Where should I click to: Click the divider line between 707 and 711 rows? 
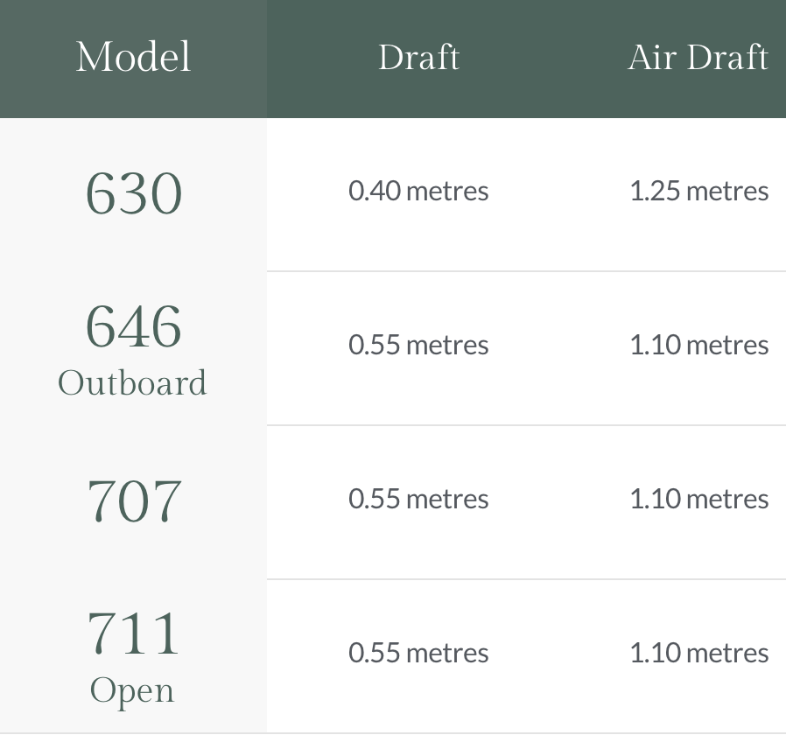(x=525, y=579)
